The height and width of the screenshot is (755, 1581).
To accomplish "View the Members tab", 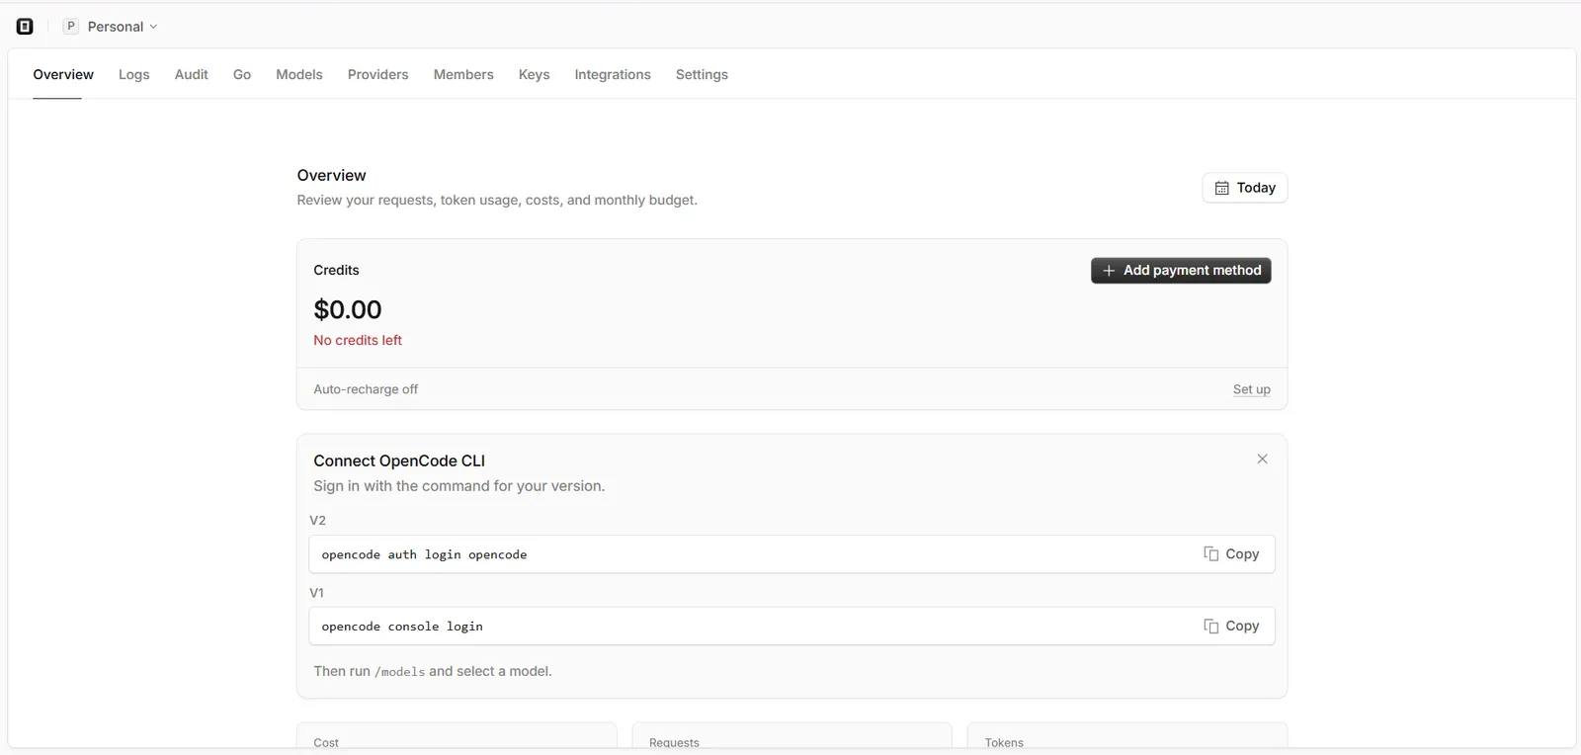I will [463, 74].
